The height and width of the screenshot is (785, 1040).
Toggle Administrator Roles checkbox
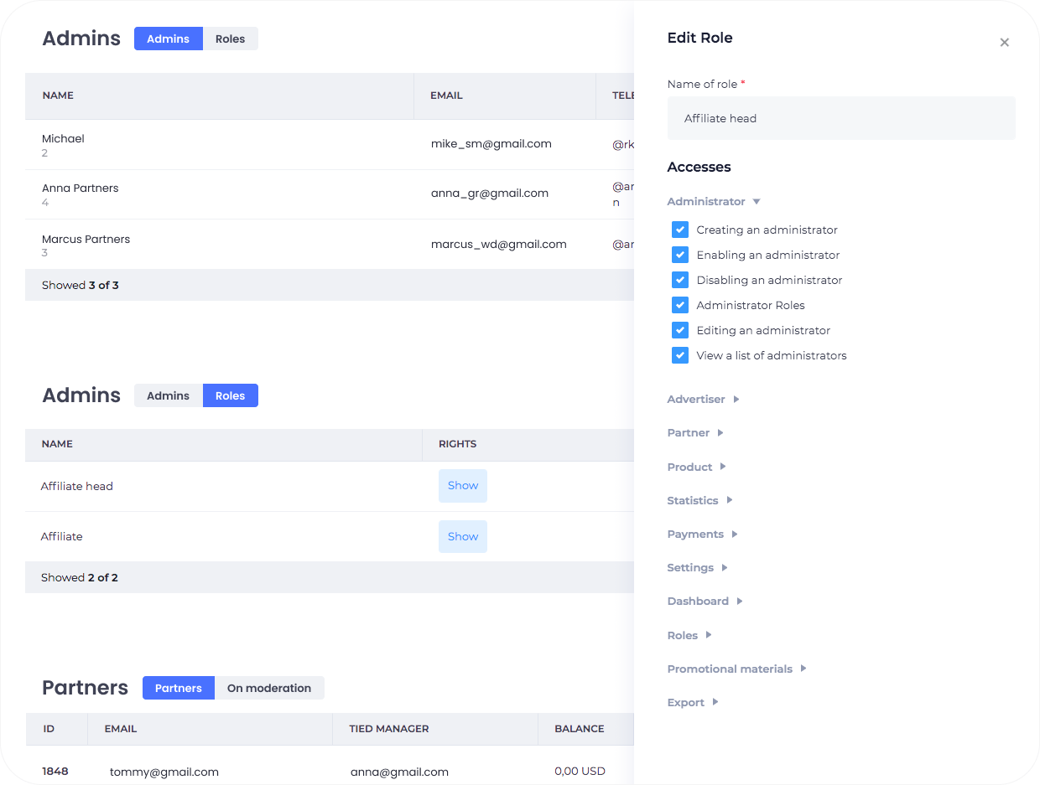tap(680, 305)
